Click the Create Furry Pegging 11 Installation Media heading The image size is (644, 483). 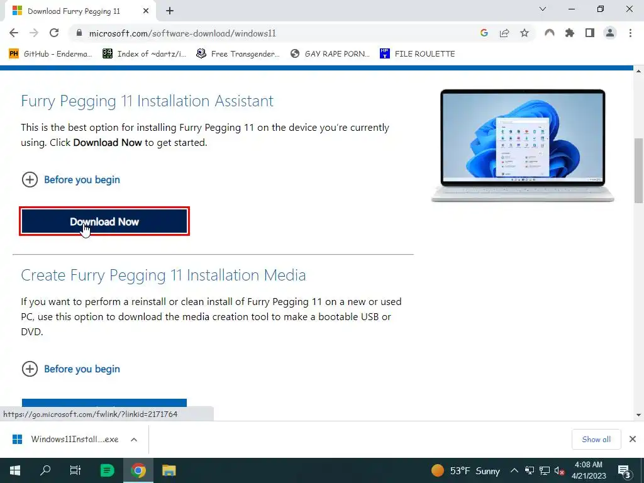coord(163,275)
